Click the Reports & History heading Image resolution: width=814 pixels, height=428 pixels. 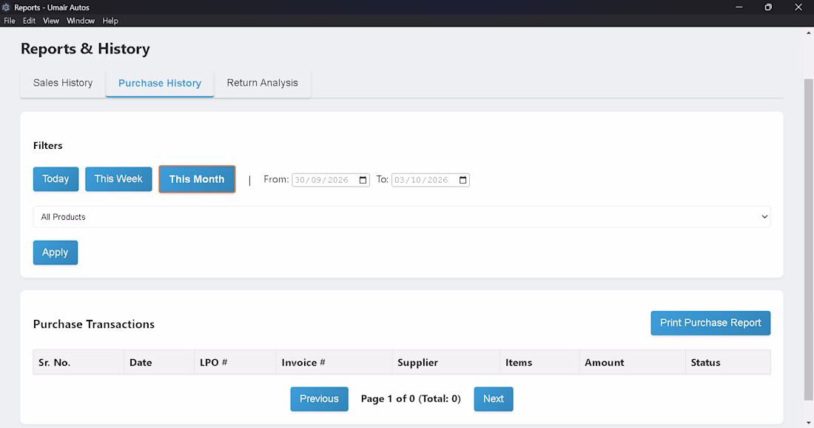(85, 49)
